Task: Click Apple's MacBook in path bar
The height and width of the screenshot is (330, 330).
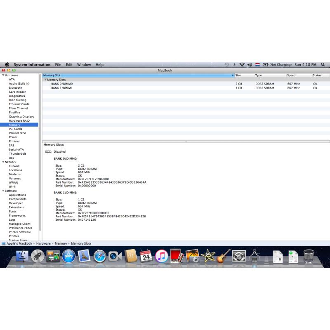Action: tap(19, 243)
